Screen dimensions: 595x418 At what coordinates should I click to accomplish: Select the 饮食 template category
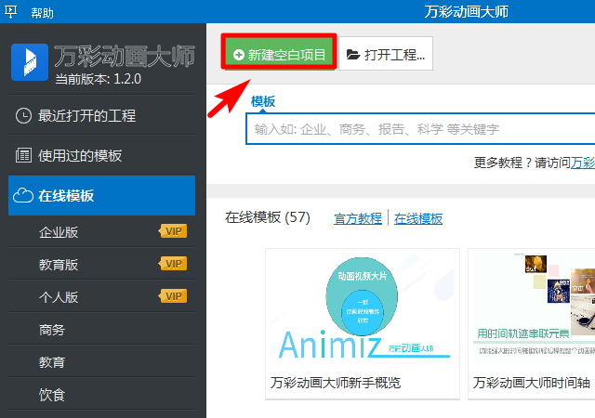[x=52, y=395]
